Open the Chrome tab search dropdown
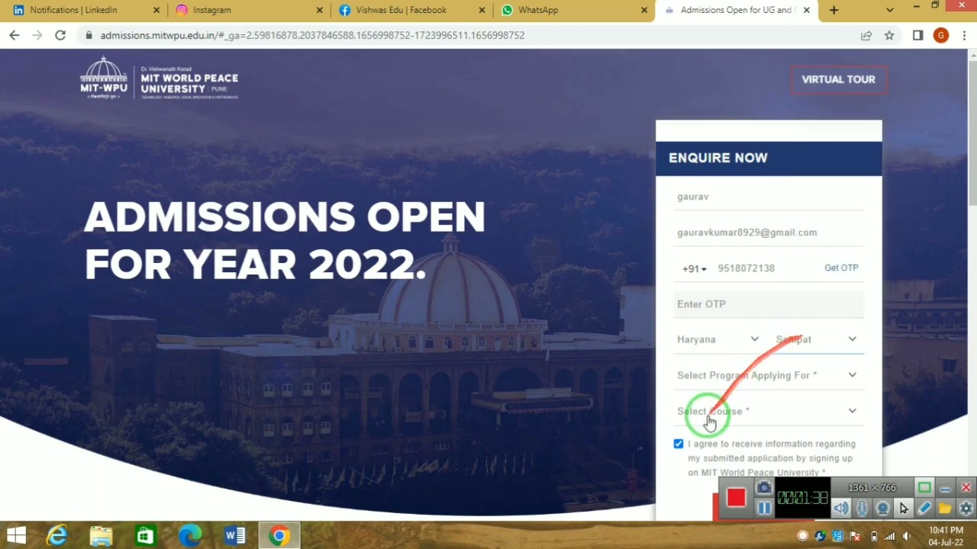This screenshot has height=549, width=977. click(889, 10)
